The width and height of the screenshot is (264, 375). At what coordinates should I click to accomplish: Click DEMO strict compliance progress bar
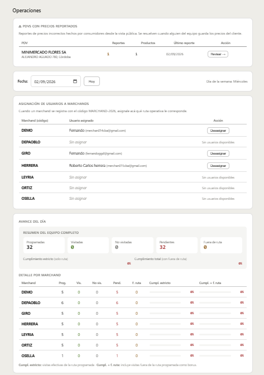[x=165, y=292]
